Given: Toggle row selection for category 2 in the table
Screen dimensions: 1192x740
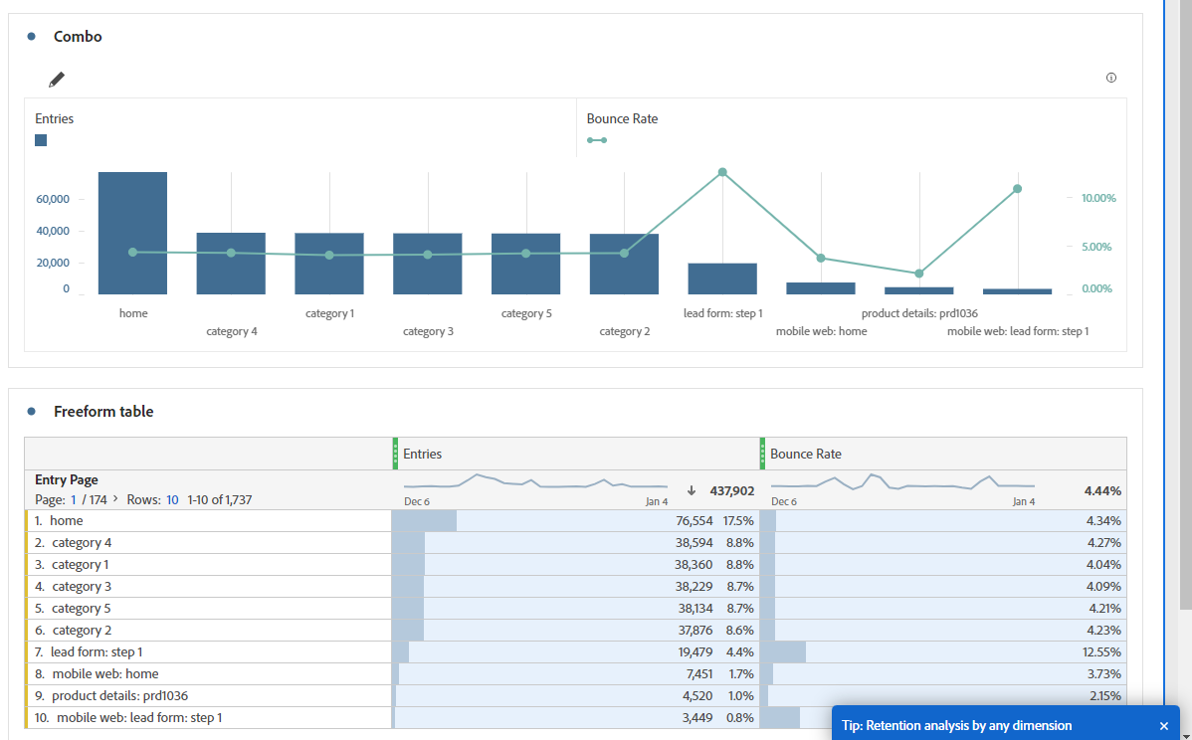Looking at the screenshot, I should pyautogui.click(x=82, y=630).
